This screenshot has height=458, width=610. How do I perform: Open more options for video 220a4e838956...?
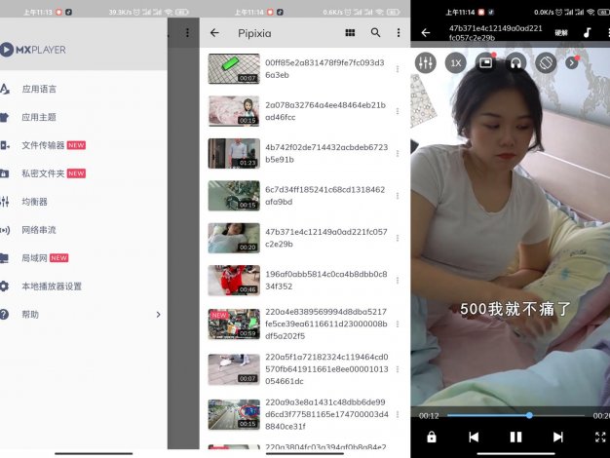pos(398,324)
